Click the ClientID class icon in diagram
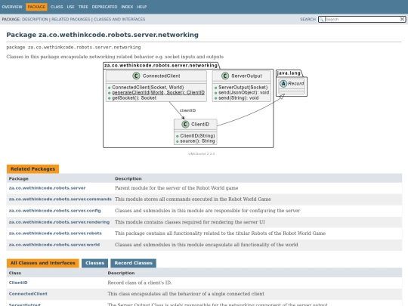The image size is (408, 306). (x=185, y=124)
